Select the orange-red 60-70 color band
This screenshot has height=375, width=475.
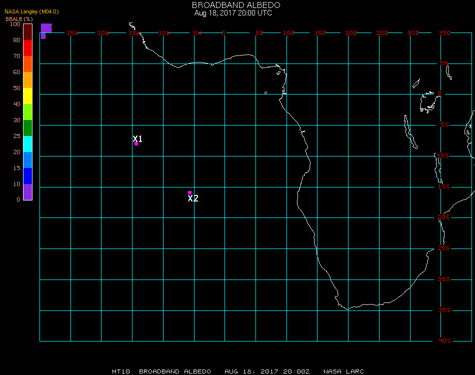point(28,64)
